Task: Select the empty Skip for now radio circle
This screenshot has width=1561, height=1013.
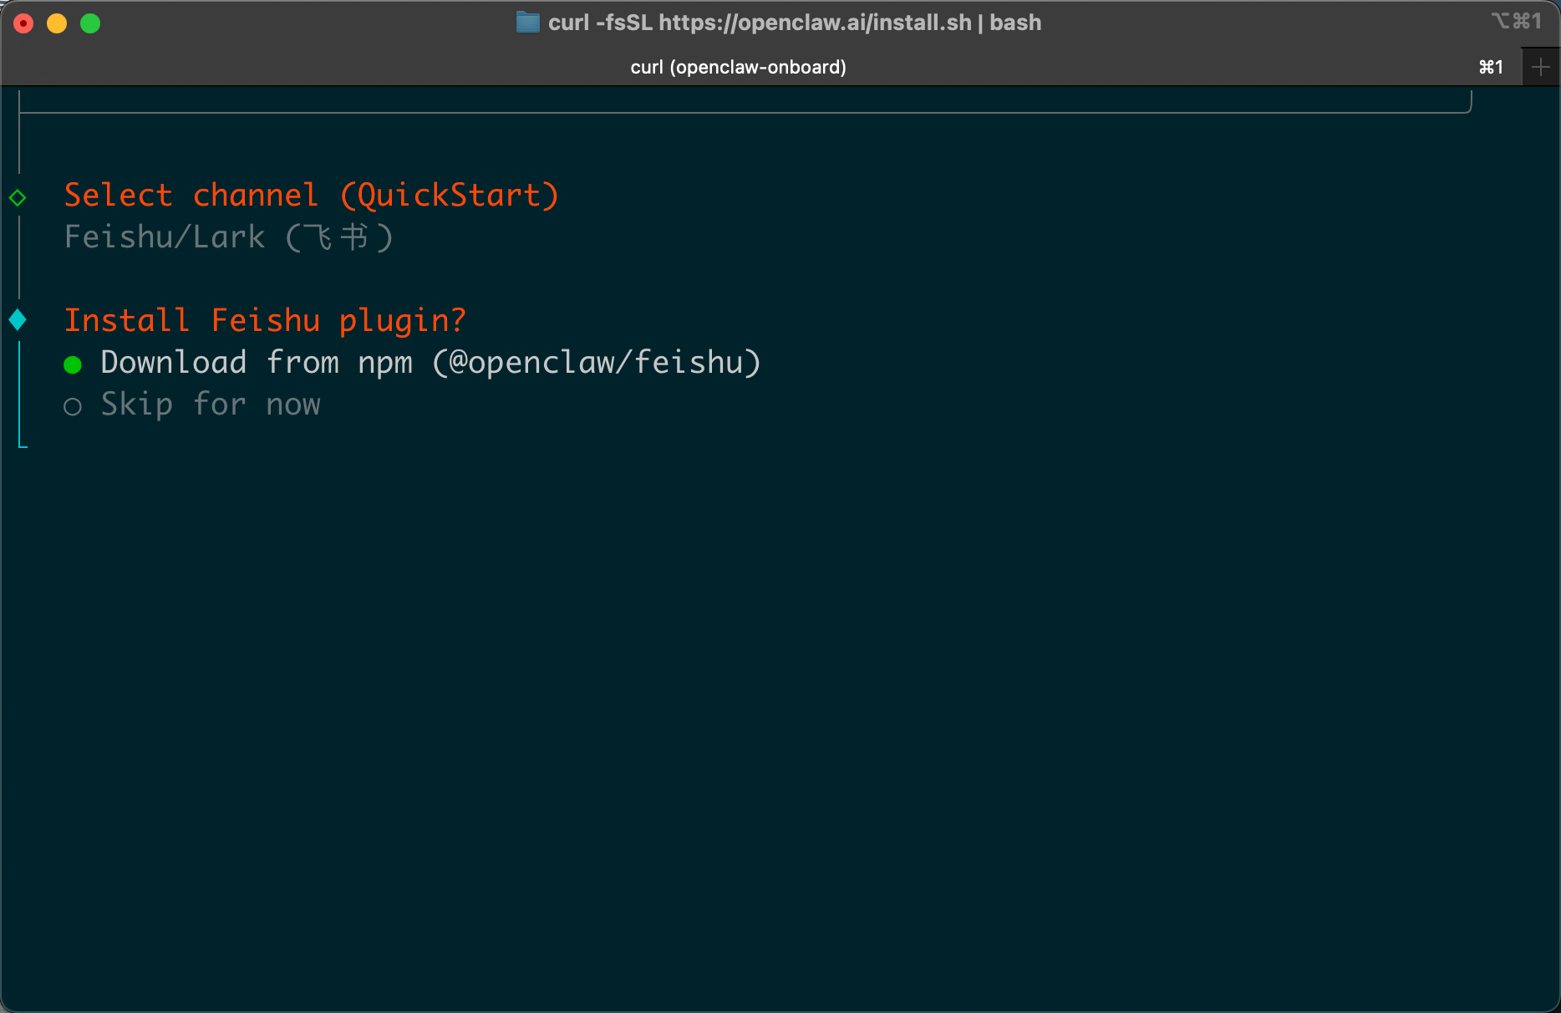Action: 73,406
